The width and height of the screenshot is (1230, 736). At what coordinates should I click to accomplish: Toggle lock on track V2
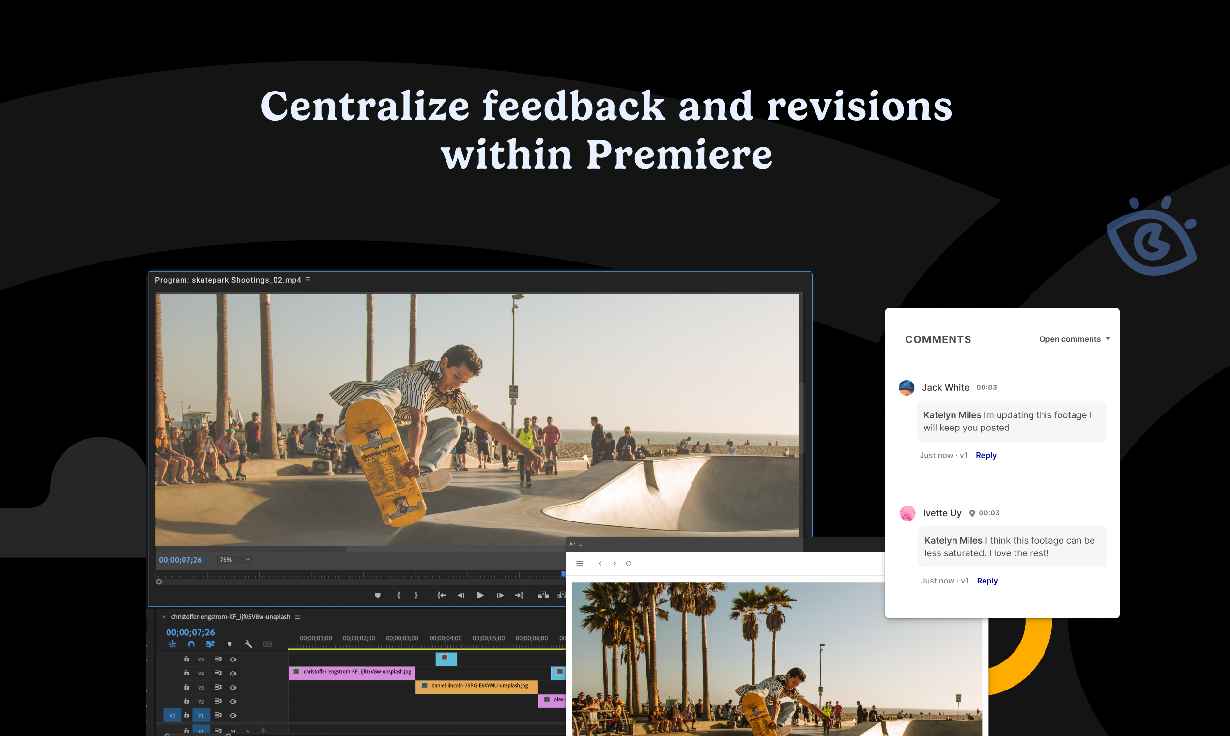tap(187, 701)
